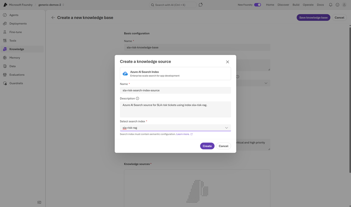Edit the knowledge source Name field
The height and width of the screenshot is (207, 351).
[175, 90]
